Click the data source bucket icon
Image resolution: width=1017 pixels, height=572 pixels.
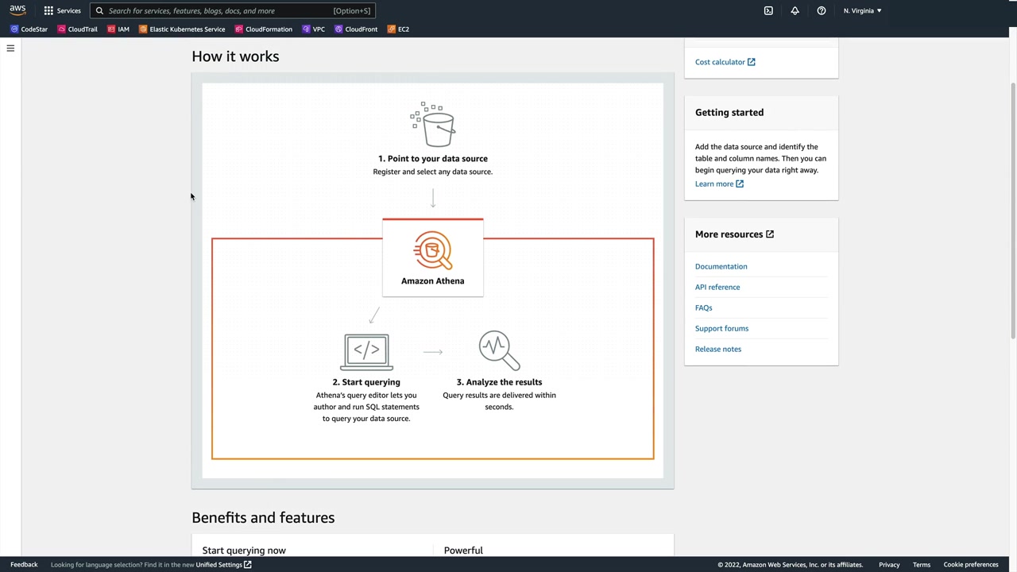pyautogui.click(x=433, y=124)
